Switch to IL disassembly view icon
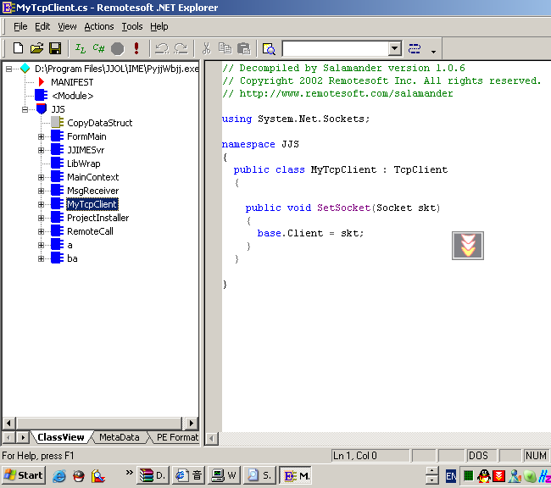 coord(81,48)
